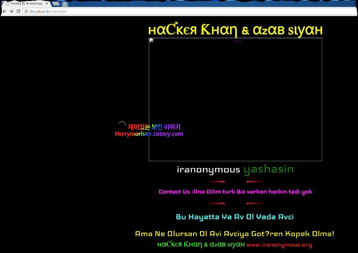Click the green footer 'Hacker Khan & Azab Siyah' text
This screenshot has height=253, width=358.
click(x=201, y=245)
